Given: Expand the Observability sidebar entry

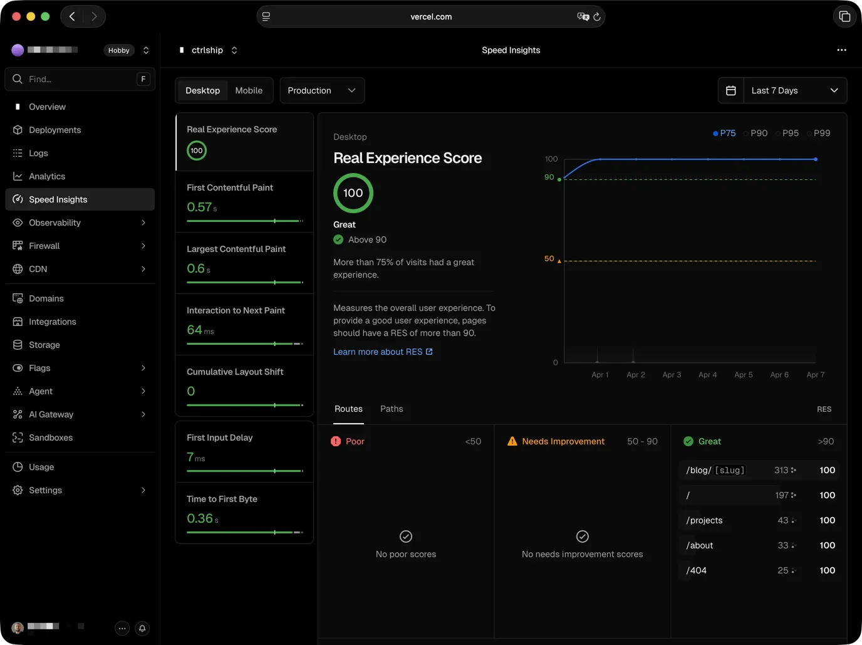Looking at the screenshot, I should click(x=55, y=223).
